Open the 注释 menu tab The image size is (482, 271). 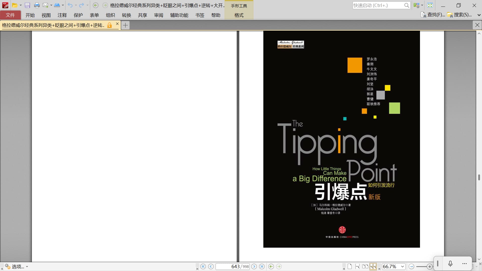pos(62,15)
